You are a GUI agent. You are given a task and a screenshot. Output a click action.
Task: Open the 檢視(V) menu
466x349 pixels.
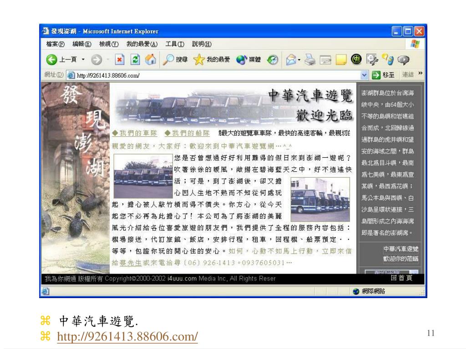tap(109, 44)
